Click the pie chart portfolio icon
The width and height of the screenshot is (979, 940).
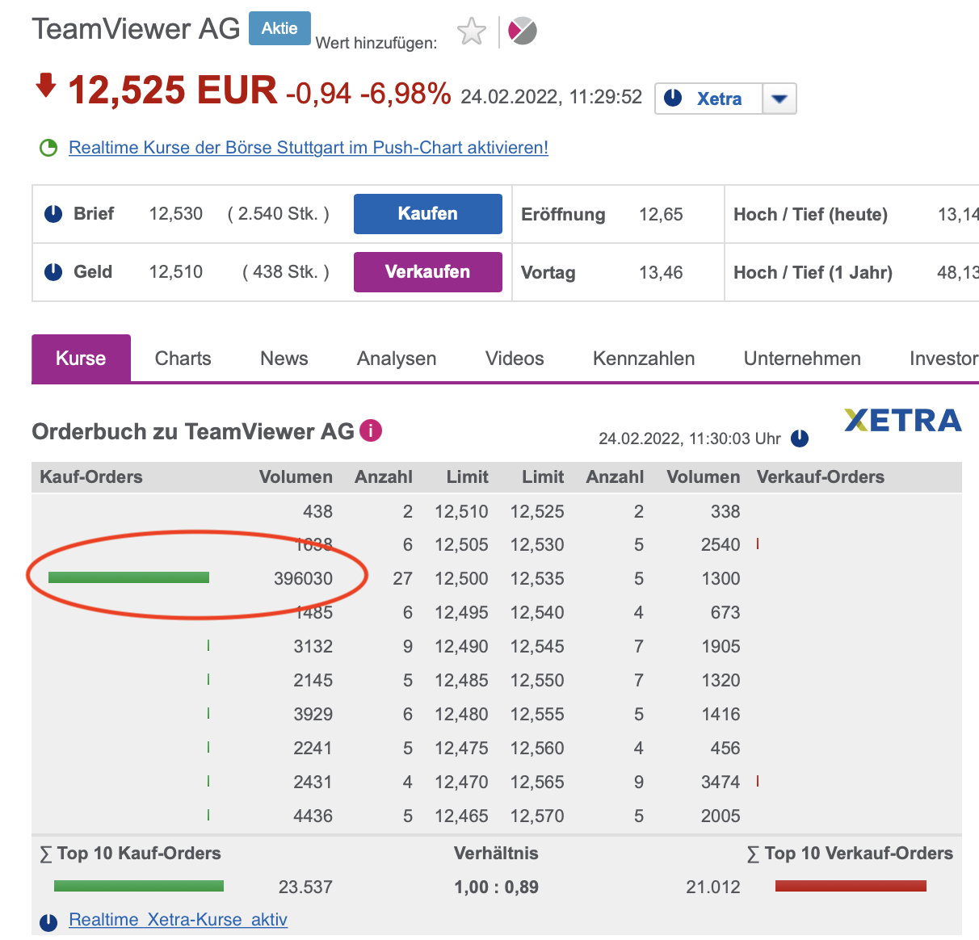click(x=522, y=31)
